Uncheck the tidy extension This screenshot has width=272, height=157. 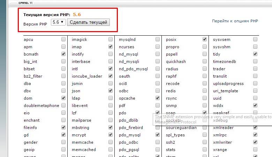(255, 54)
